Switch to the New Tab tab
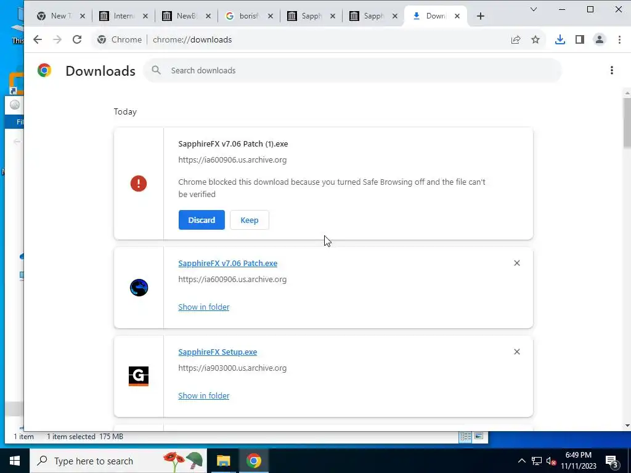631x473 pixels. point(60,16)
